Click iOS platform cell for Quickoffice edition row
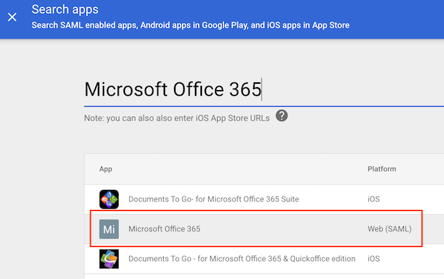Screen dimensions: 444x279 373,259
